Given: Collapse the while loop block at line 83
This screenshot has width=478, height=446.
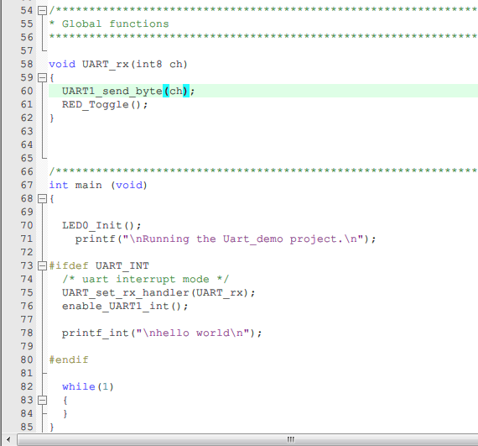Looking at the screenshot, I should point(42,400).
